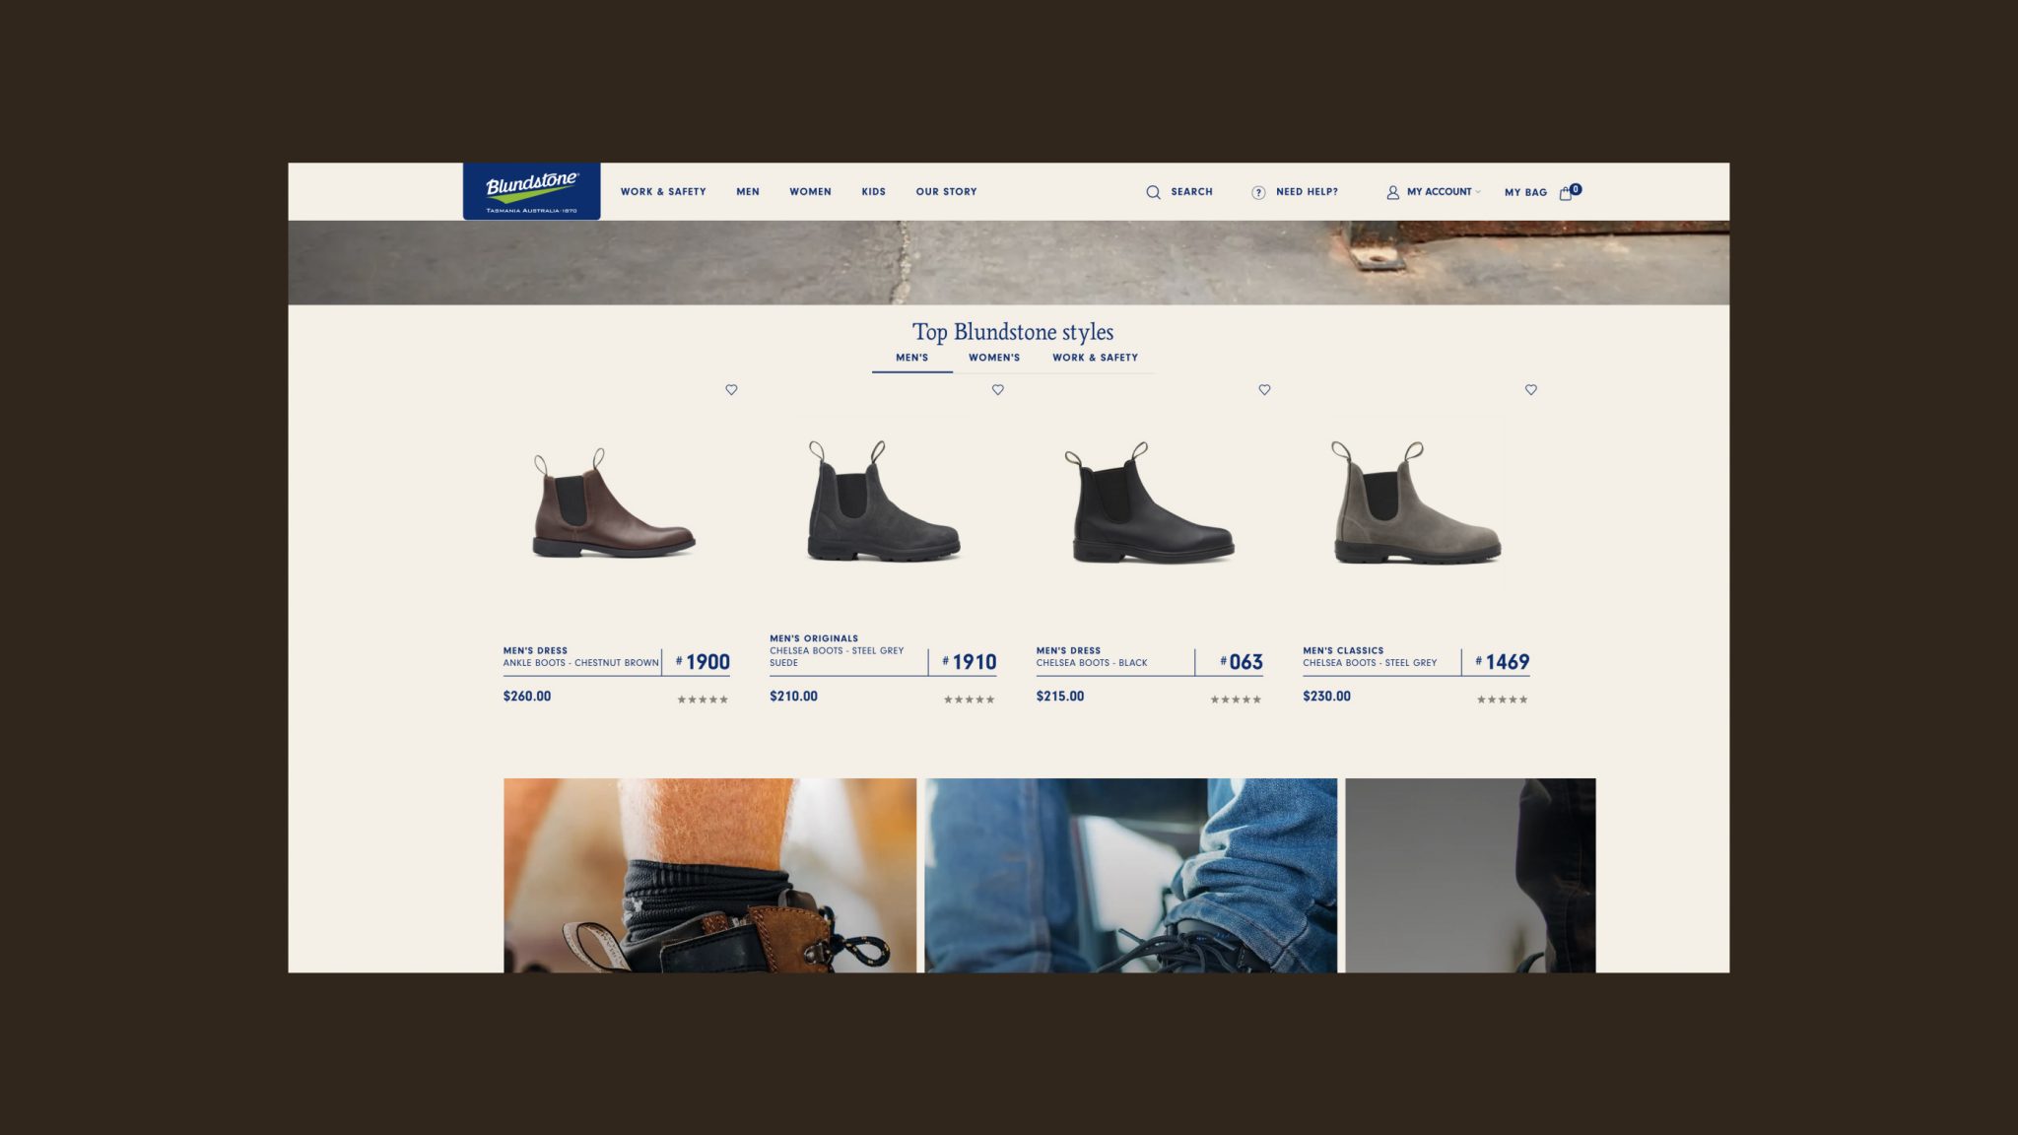2018x1135 pixels.
Task: Click star rating under the #1469 boot
Action: tap(1503, 700)
